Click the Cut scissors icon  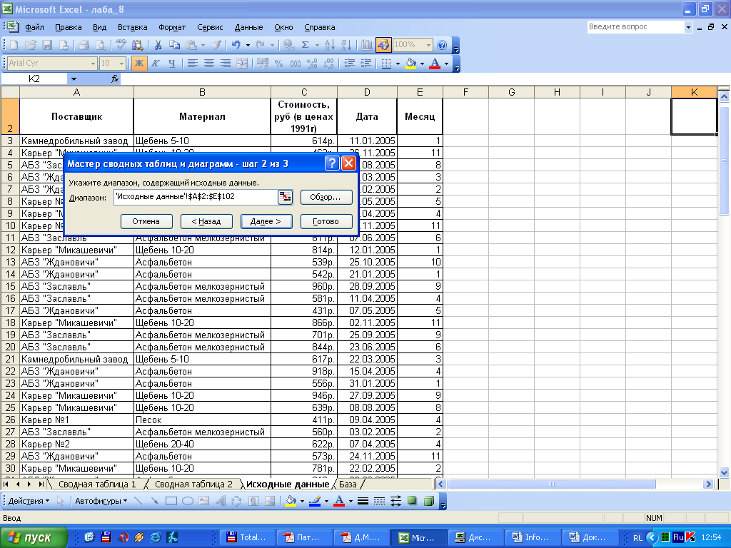tap(158, 45)
